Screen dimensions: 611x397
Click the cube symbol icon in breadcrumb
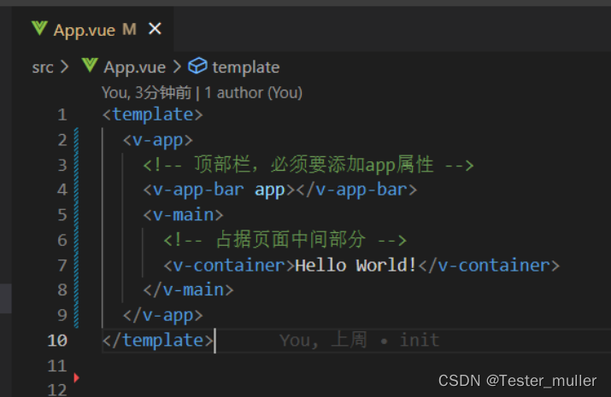point(197,66)
